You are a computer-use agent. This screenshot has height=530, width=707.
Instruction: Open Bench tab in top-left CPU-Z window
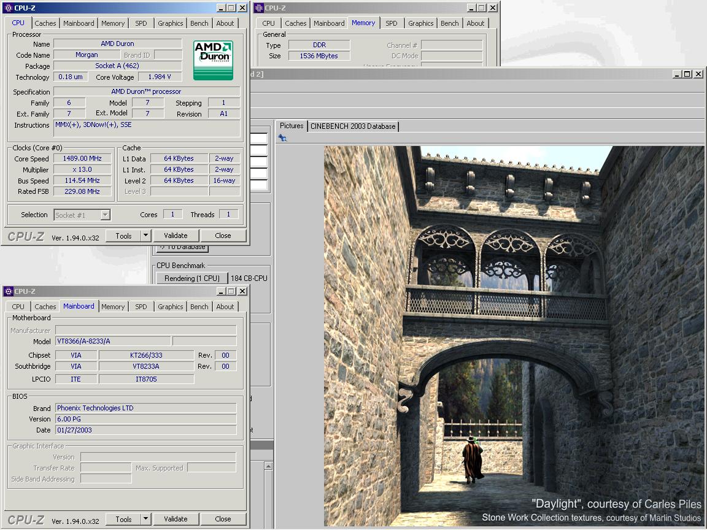pos(199,23)
